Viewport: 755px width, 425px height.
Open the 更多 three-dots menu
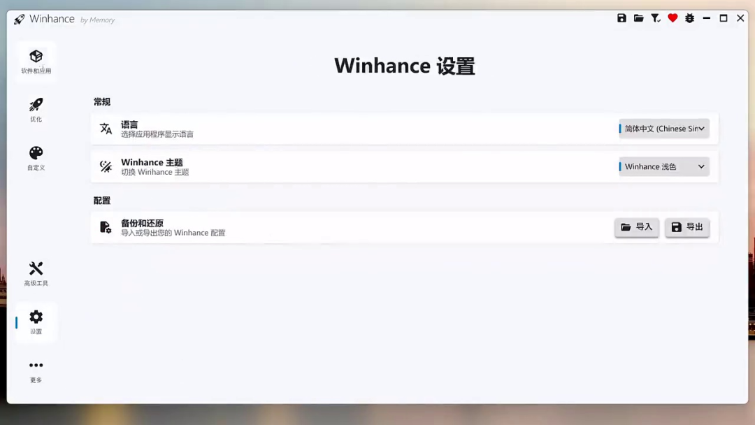(36, 371)
